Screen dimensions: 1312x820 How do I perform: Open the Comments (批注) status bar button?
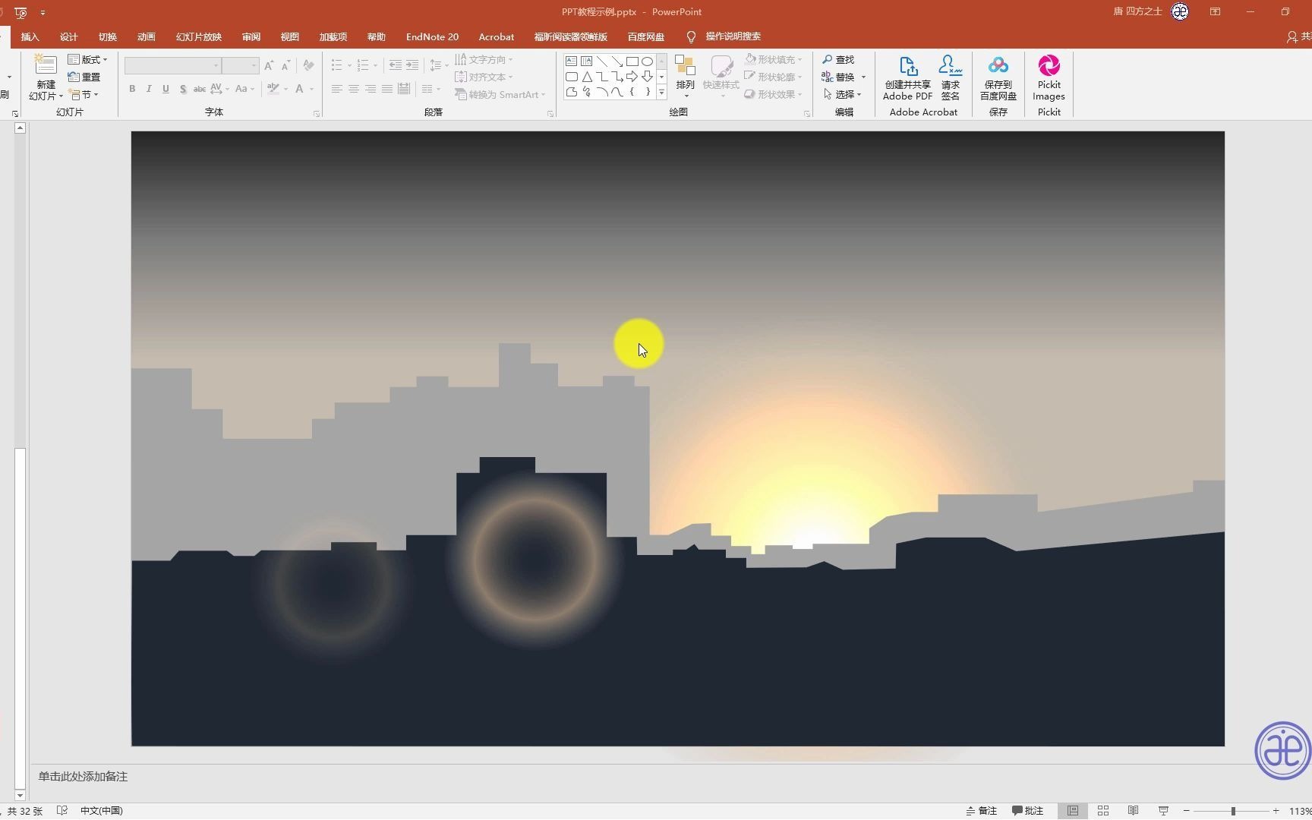coord(1027,810)
